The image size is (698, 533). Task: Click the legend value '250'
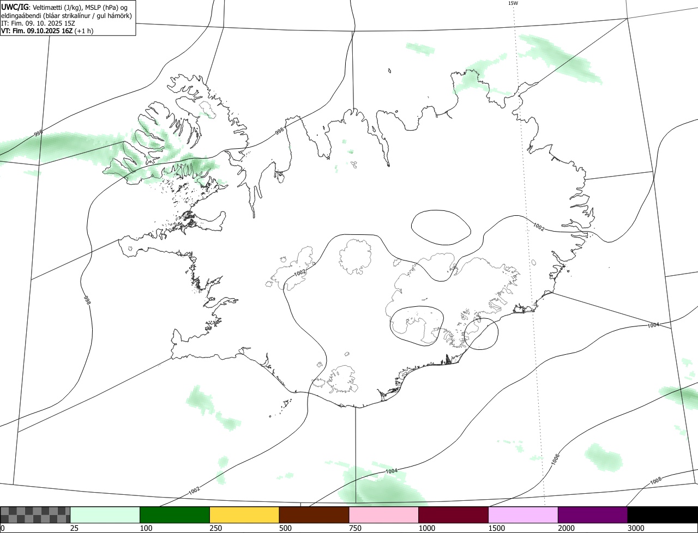pyautogui.click(x=215, y=529)
